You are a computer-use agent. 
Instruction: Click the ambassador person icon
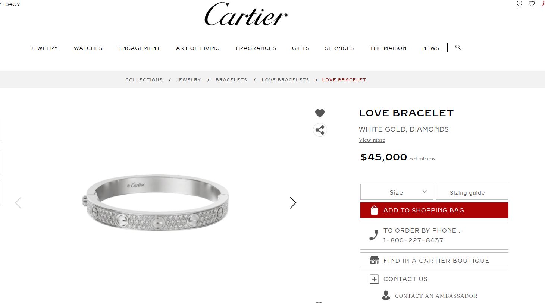pyautogui.click(x=386, y=295)
